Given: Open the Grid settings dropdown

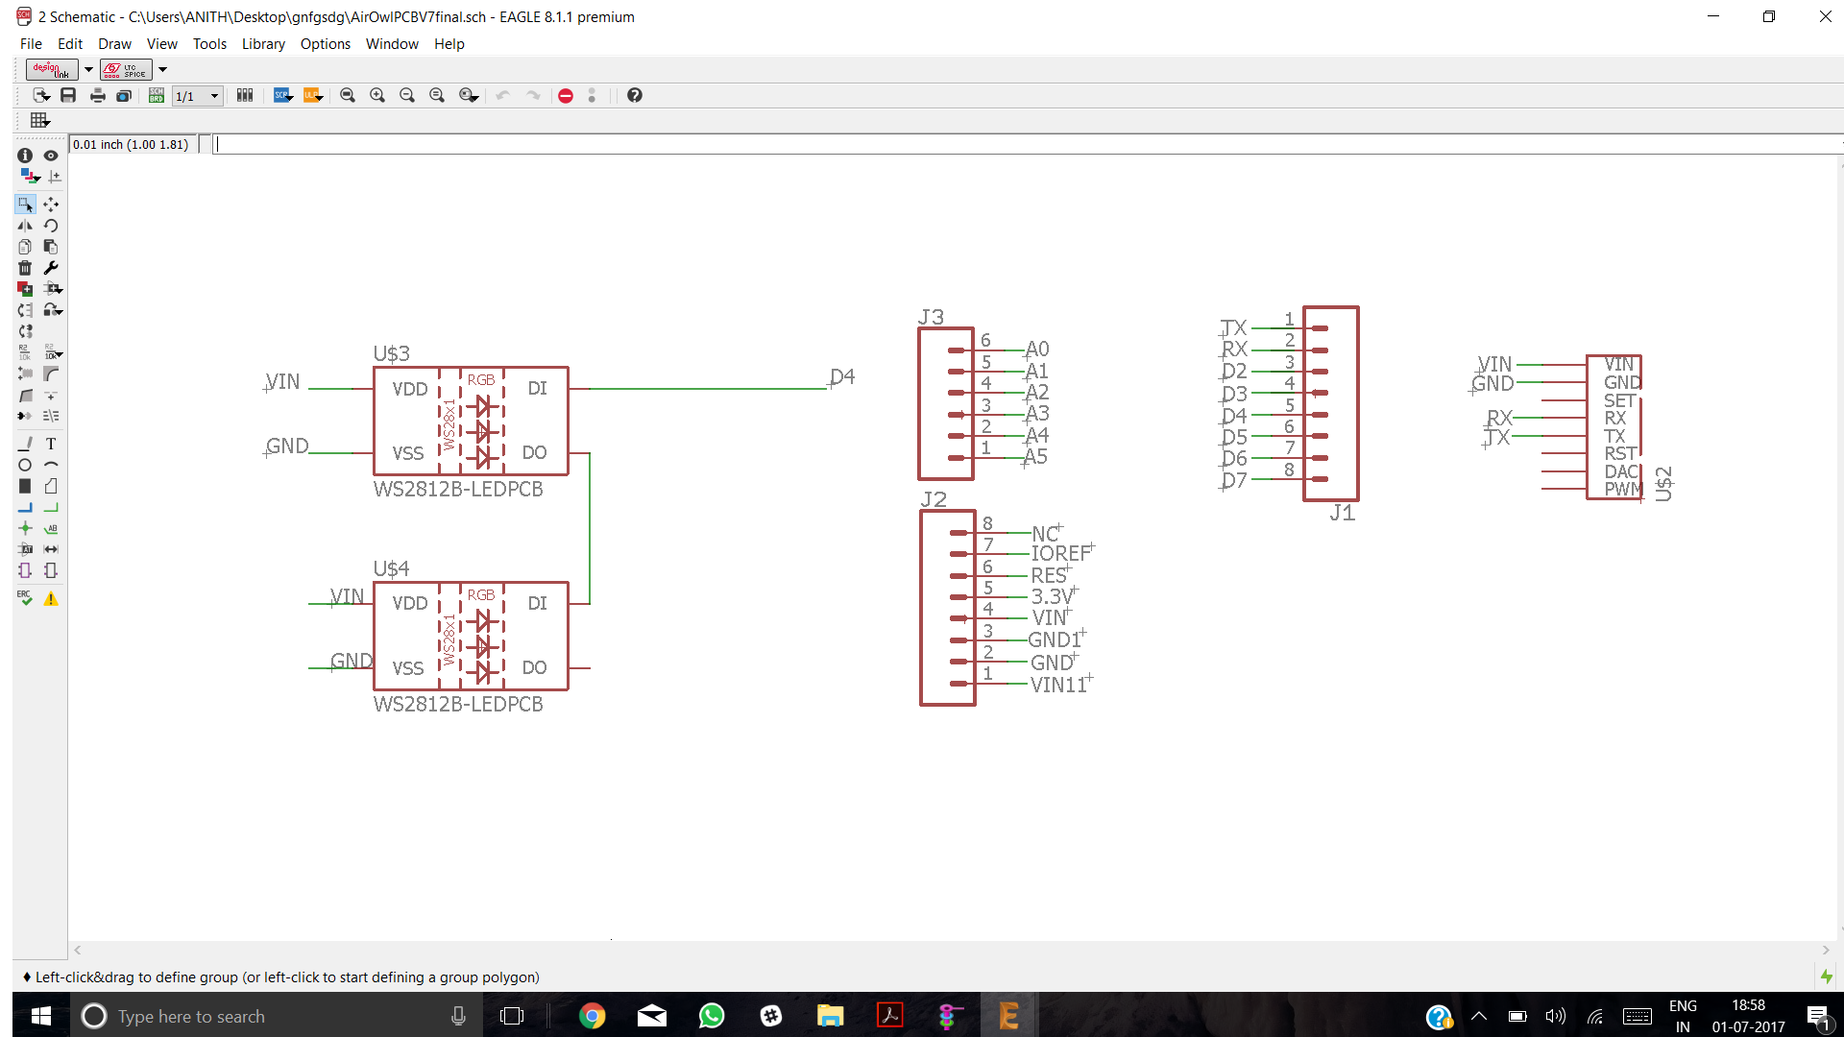Looking at the screenshot, I should pos(39,120).
